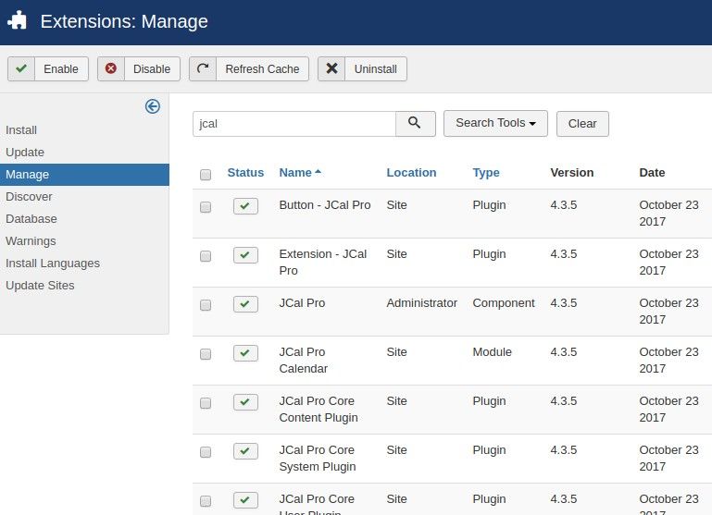Toggle status of JCal Pro Core System Plugin
Viewport: 712px width, 515px height.
point(245,451)
